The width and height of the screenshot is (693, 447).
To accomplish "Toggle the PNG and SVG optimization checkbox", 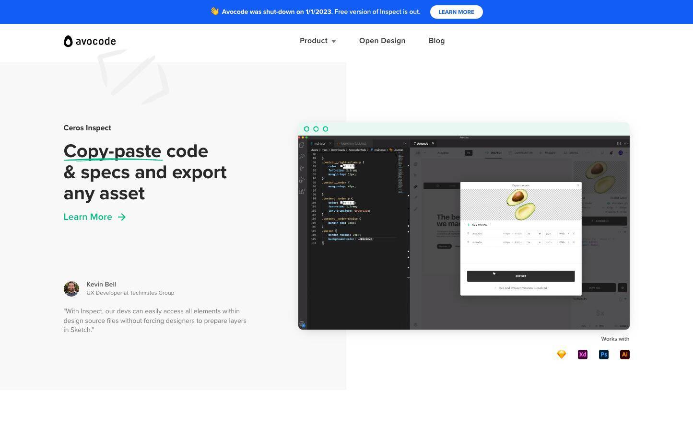I will [495, 288].
